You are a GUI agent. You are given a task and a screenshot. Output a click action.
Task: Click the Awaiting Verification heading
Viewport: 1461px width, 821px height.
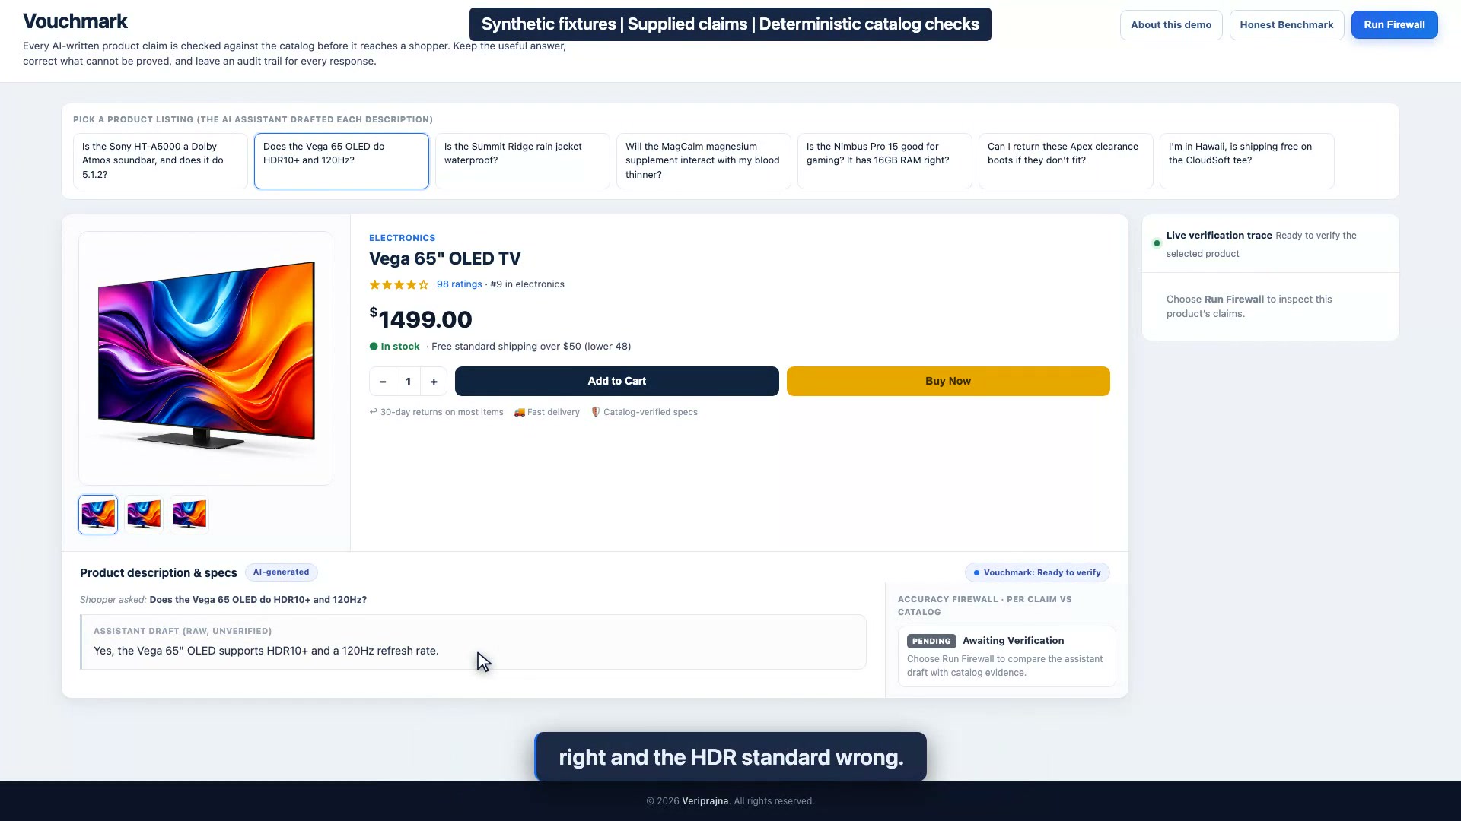click(x=1013, y=641)
